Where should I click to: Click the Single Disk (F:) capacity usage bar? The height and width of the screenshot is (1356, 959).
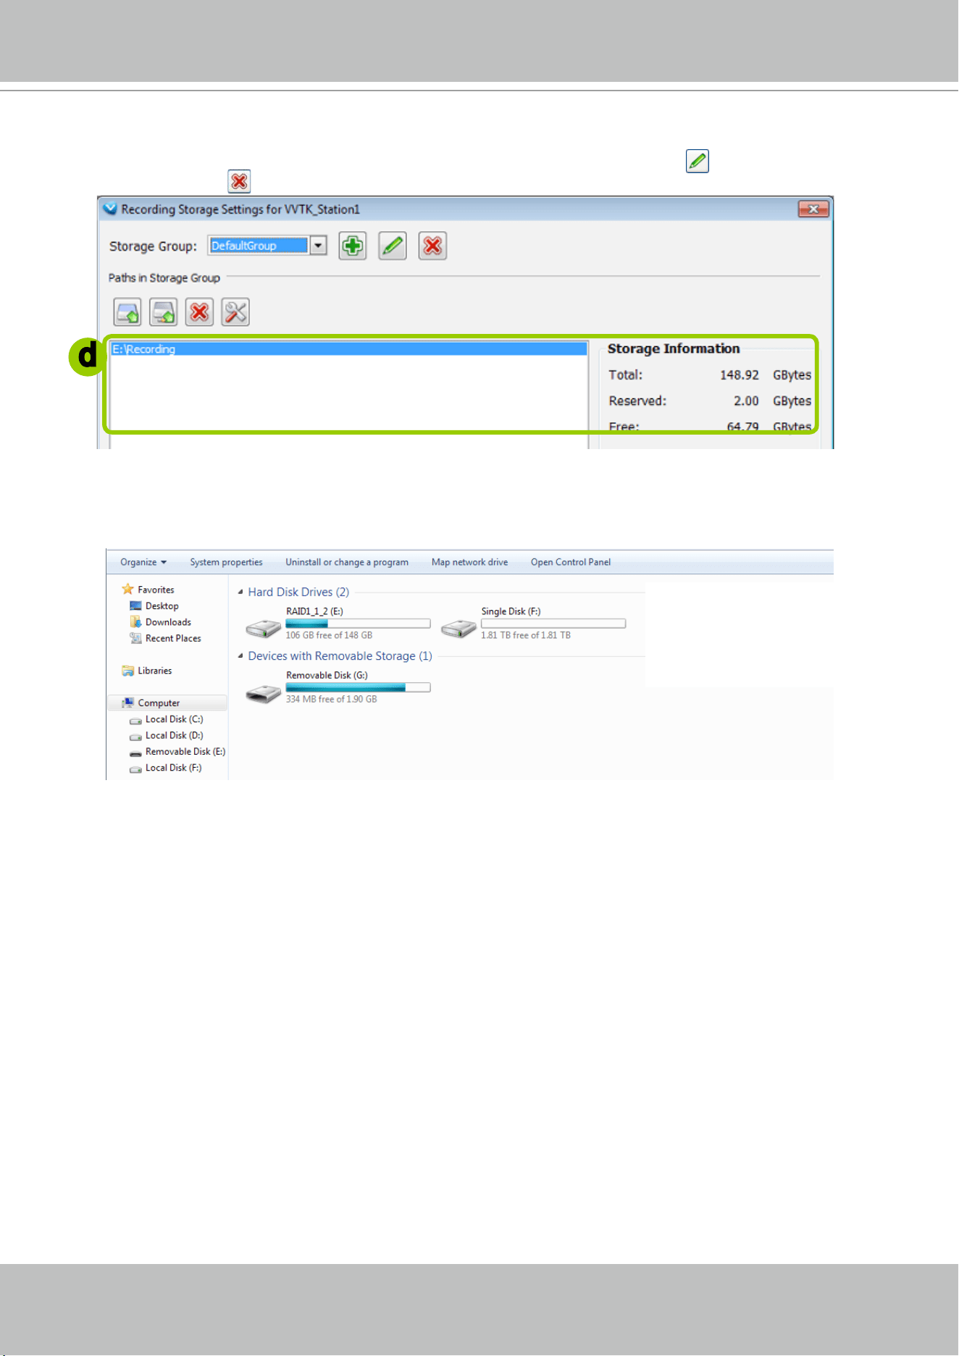point(553,624)
